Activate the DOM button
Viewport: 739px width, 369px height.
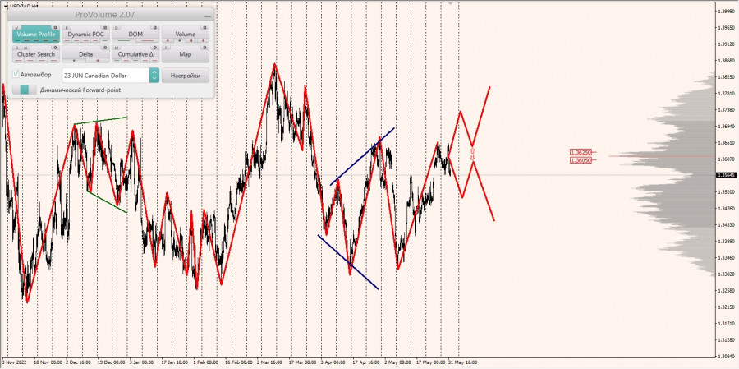135,34
